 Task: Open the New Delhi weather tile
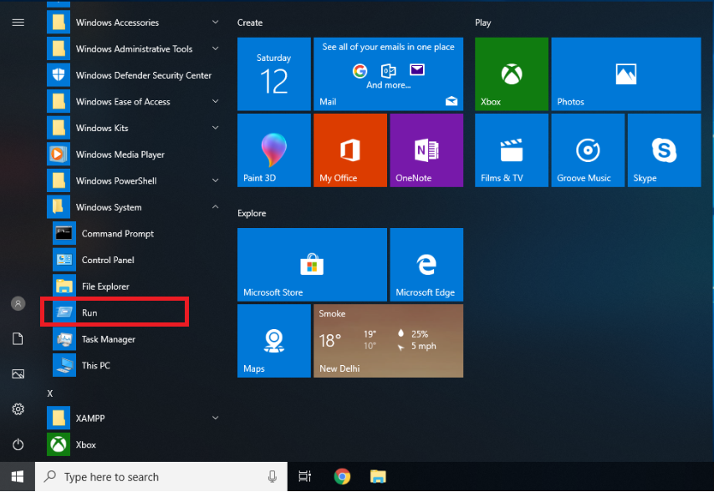point(389,341)
